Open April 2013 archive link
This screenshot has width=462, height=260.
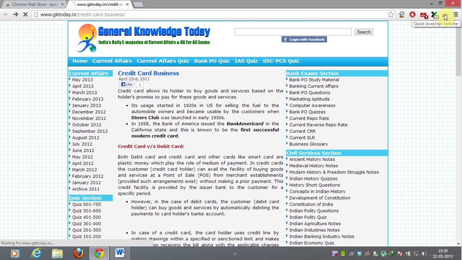[x=83, y=86]
